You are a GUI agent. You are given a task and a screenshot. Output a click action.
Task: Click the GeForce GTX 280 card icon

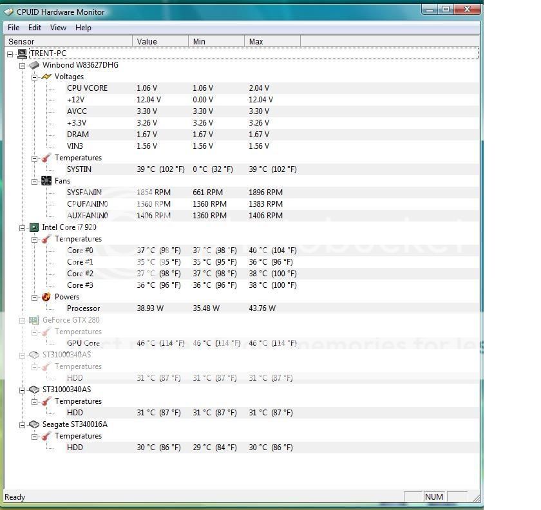tap(34, 320)
